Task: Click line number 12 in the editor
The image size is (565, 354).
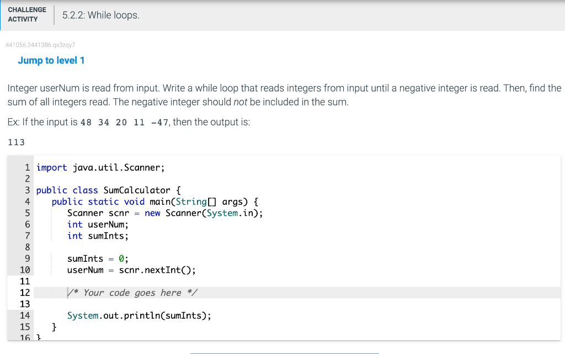Action: tap(25, 293)
